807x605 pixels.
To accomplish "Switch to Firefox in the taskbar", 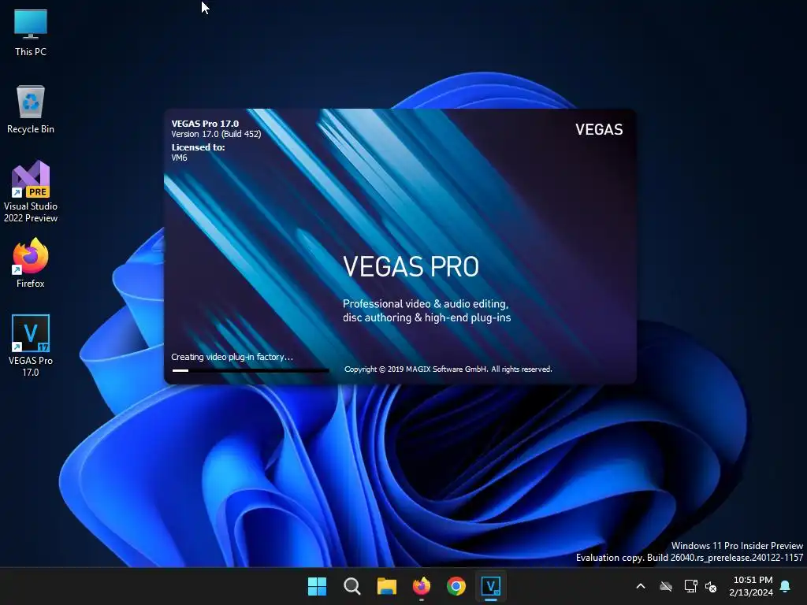I will point(422,586).
